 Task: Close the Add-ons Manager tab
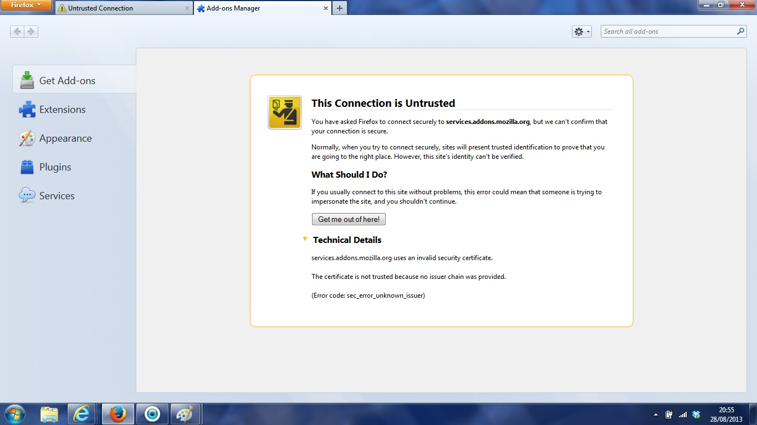[x=325, y=8]
